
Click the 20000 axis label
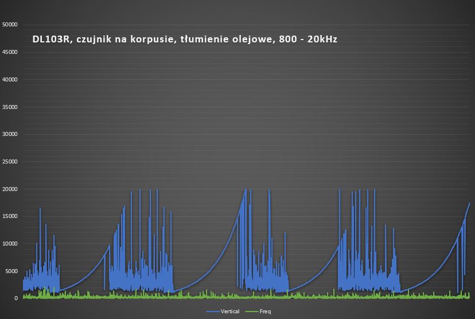point(10,189)
